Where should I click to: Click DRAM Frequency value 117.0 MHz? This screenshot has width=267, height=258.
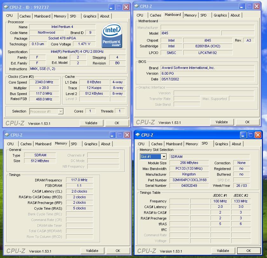(79, 180)
